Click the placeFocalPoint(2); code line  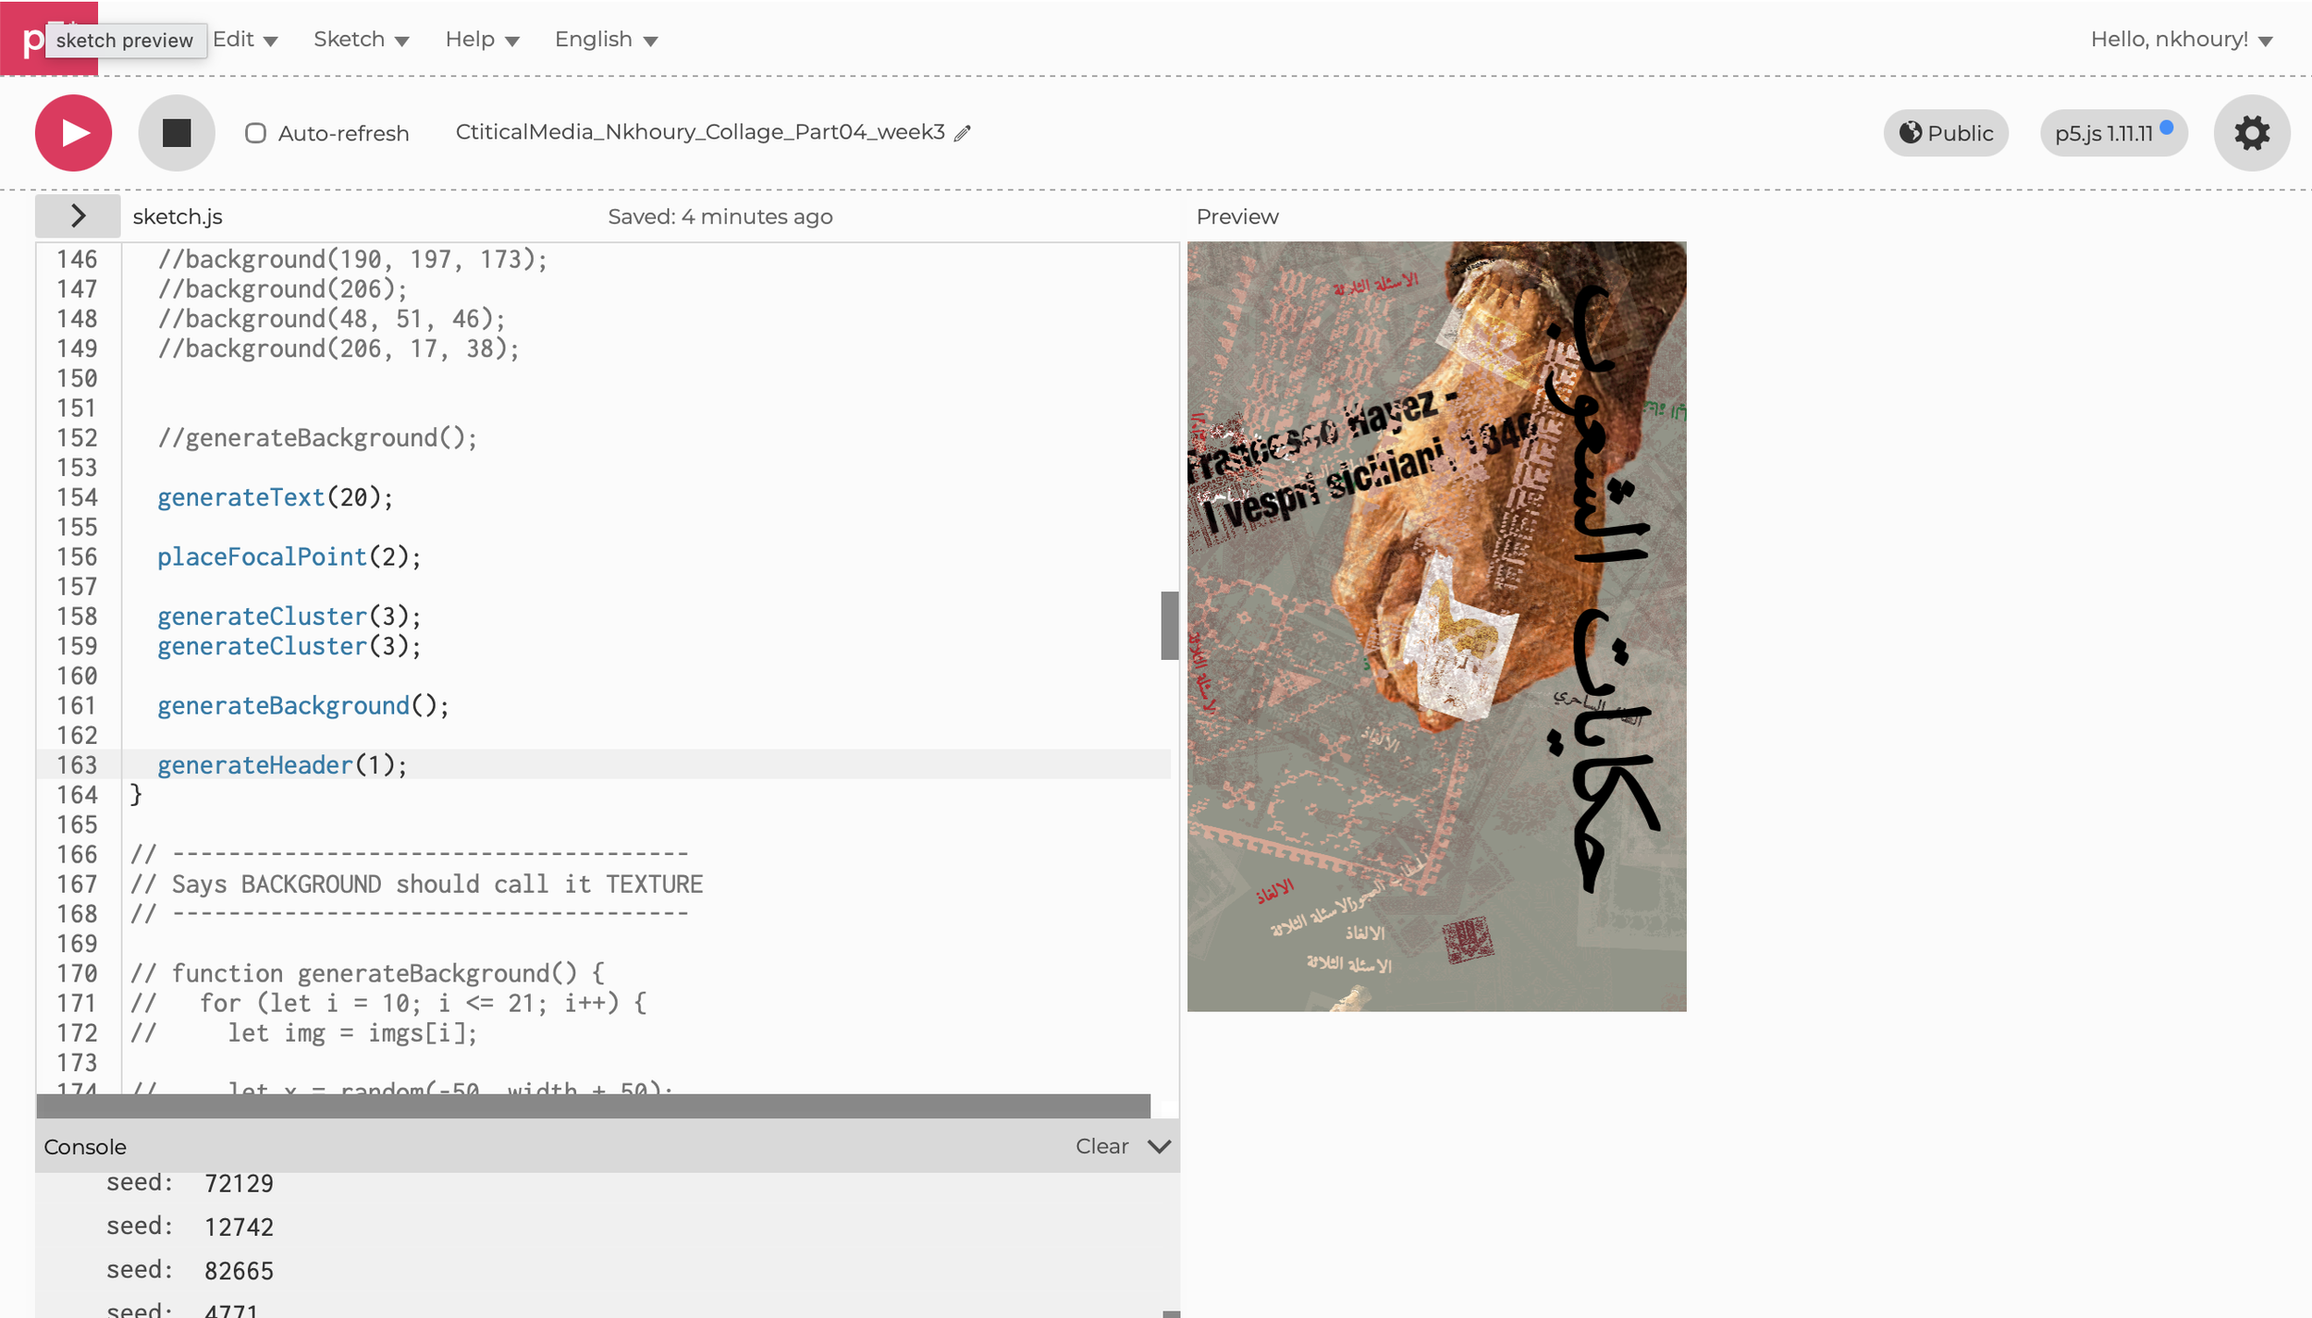coord(289,556)
